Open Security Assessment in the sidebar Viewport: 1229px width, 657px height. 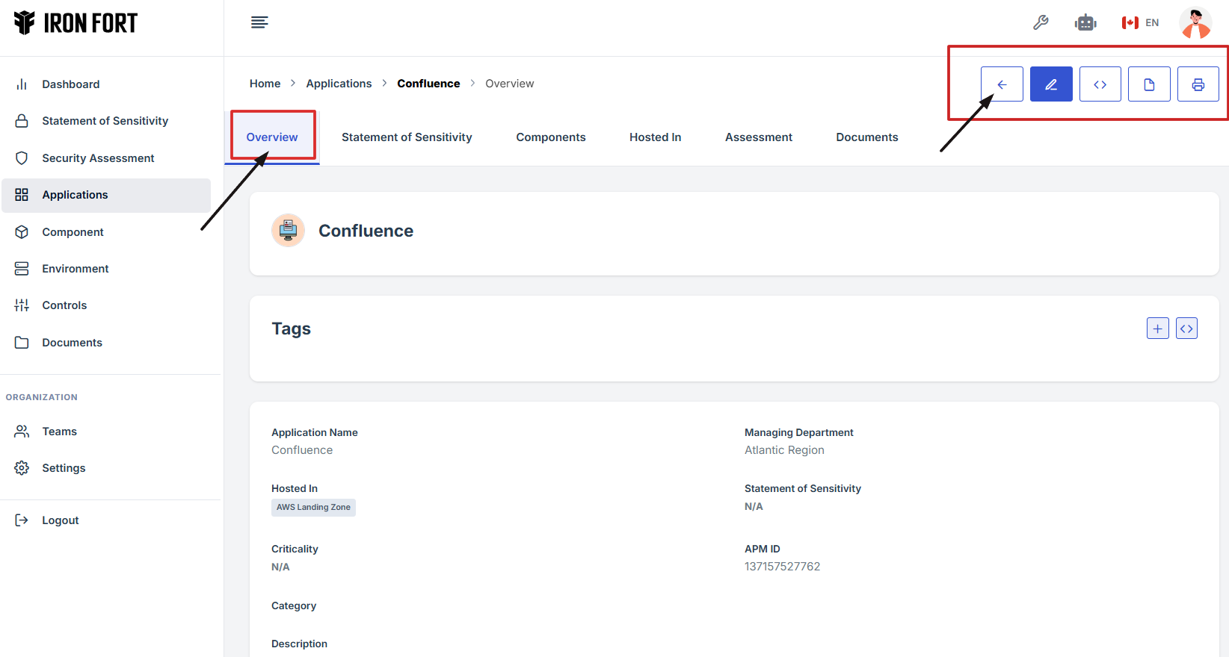[x=98, y=158]
